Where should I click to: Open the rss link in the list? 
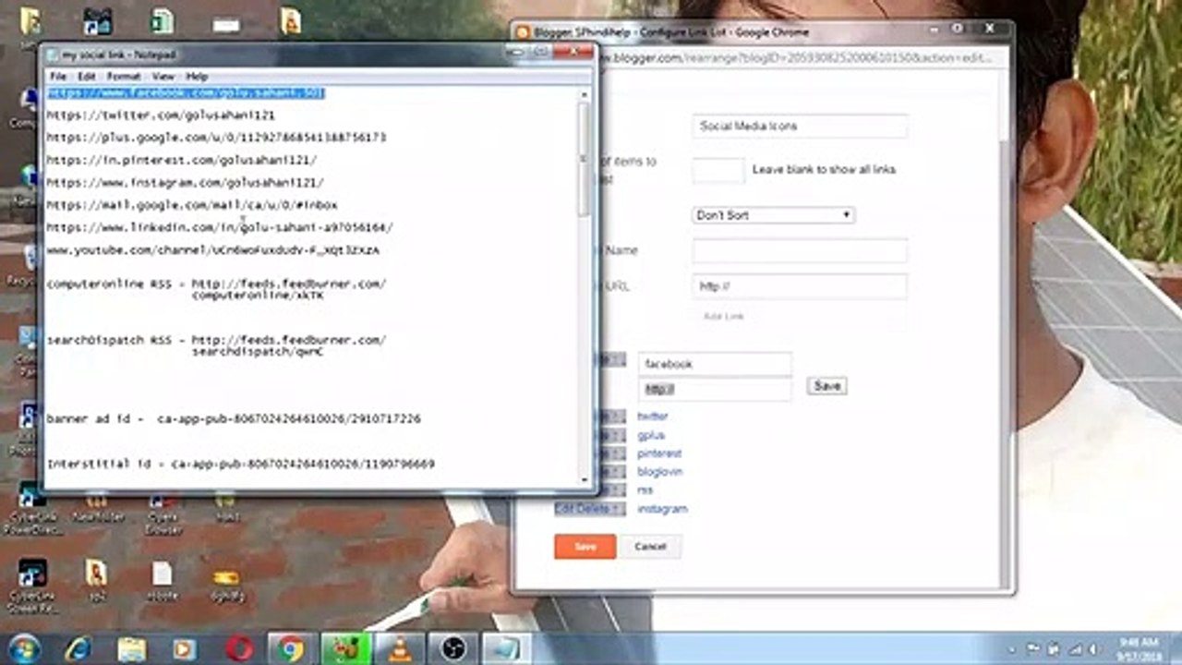coord(645,490)
